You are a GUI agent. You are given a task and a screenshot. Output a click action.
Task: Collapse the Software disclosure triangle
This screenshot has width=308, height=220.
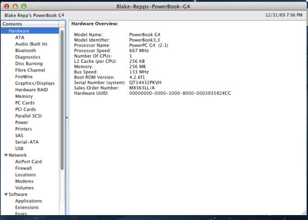(6, 194)
